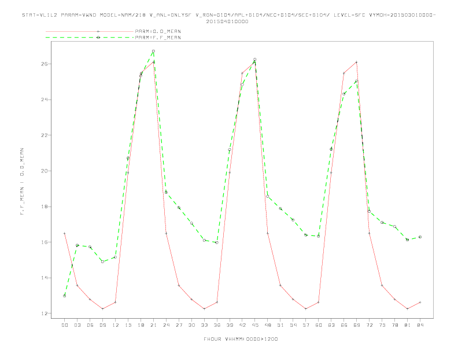Click green F.F_MEAN peak point at hour 21
The width and height of the screenshot is (458, 354).
coord(153,51)
